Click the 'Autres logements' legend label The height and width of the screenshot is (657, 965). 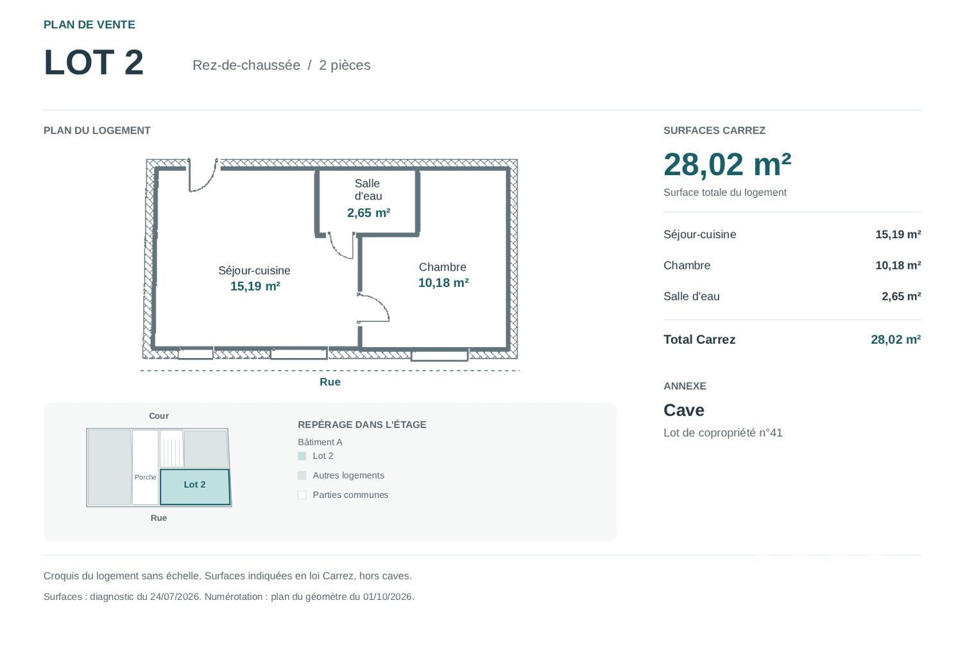pos(348,475)
